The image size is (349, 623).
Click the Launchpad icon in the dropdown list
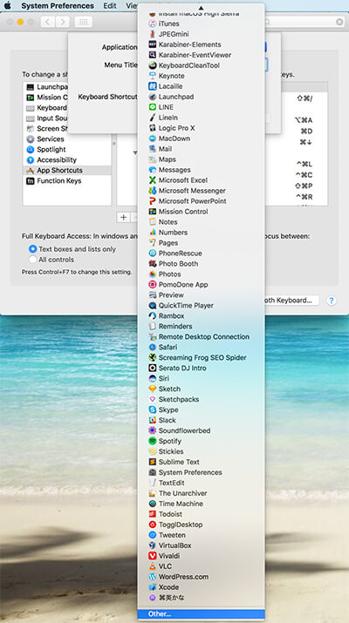point(152,97)
